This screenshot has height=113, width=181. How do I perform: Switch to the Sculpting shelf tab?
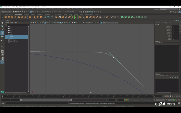pyautogui.click(x=27, y=14)
